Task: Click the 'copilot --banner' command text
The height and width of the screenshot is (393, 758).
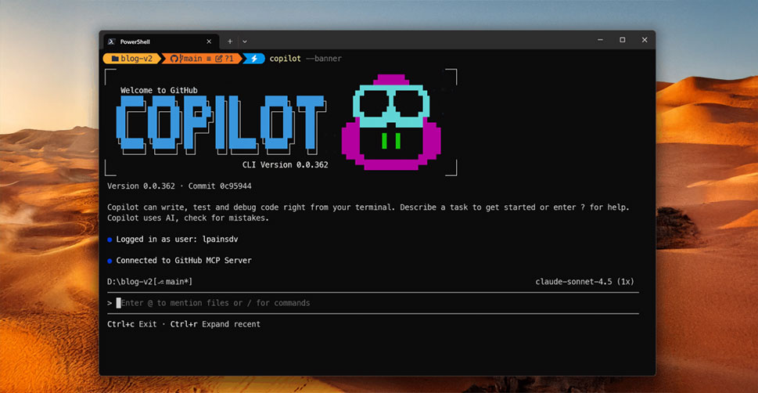Action: (306, 59)
